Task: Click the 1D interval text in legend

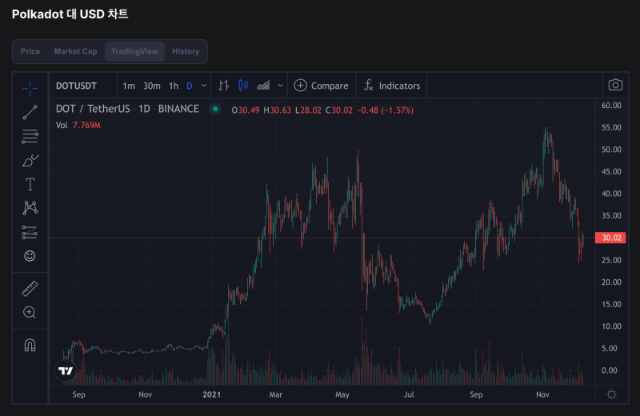Action: click(144, 109)
